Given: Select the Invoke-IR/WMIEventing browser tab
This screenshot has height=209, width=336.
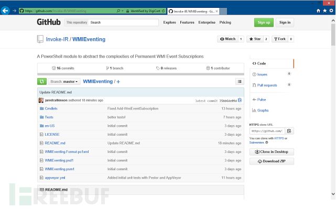Looking at the screenshot, I should coord(193,11).
